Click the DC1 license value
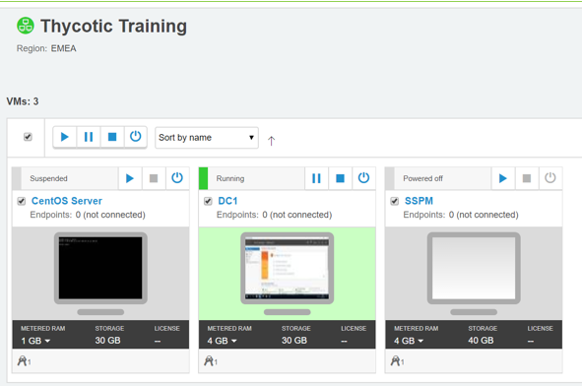The image size is (582, 386). pyautogui.click(x=344, y=341)
